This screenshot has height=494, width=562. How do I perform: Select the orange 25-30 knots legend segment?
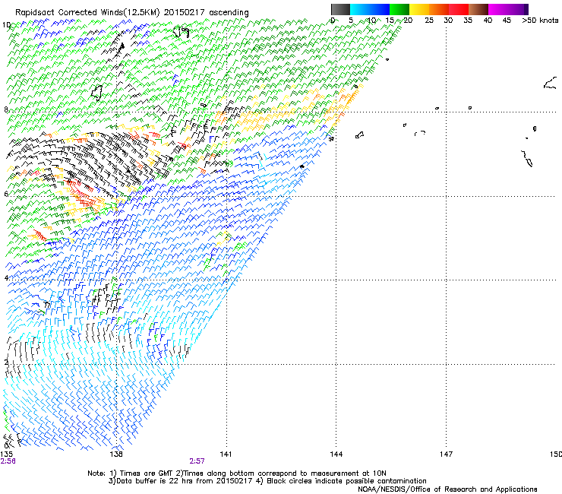pyautogui.click(x=439, y=9)
